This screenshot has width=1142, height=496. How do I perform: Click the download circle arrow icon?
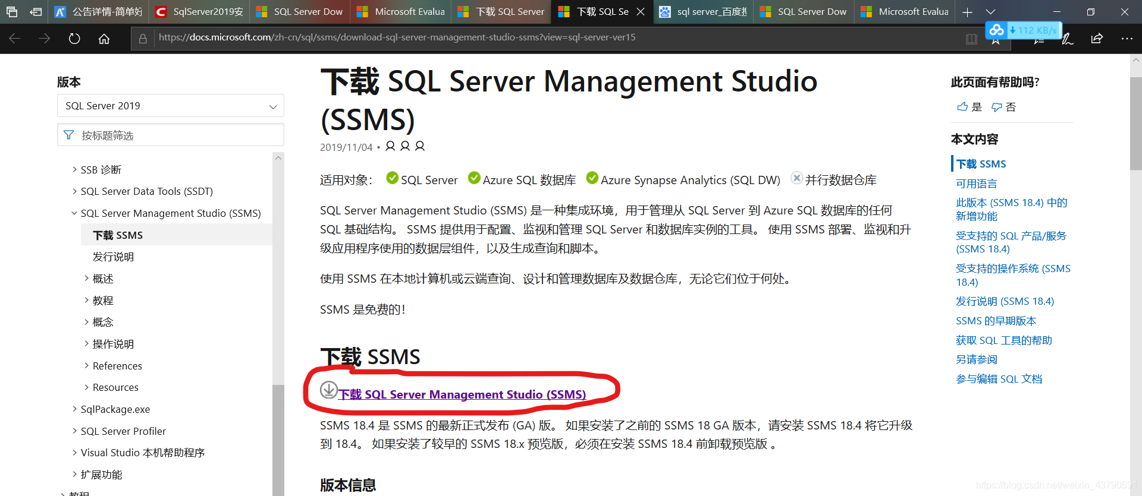pyautogui.click(x=329, y=390)
